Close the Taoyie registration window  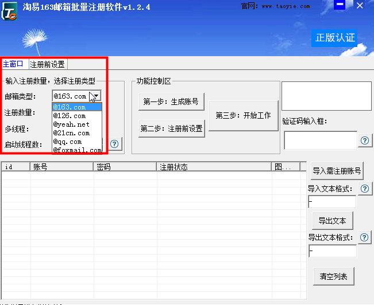(360, 5)
